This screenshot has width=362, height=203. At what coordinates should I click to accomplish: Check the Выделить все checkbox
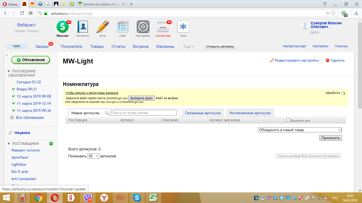tap(288, 120)
